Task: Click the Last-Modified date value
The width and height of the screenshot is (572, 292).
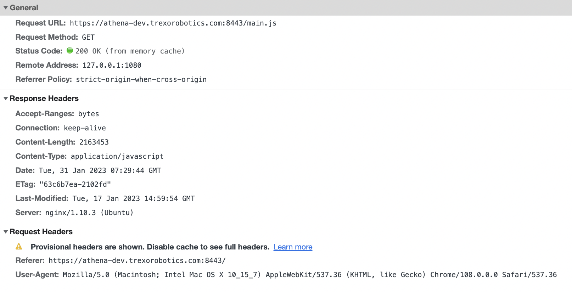Action: click(x=133, y=198)
